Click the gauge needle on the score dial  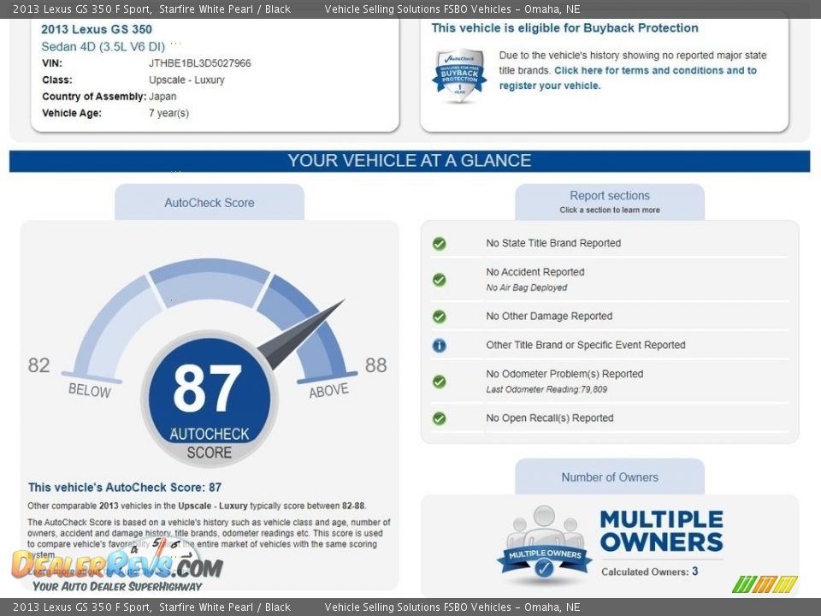pos(301,335)
